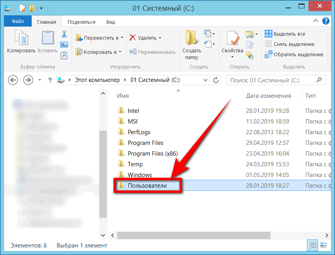The height and width of the screenshot is (255, 335).
Task: Open Help with the question mark icon
Action: click(x=326, y=21)
